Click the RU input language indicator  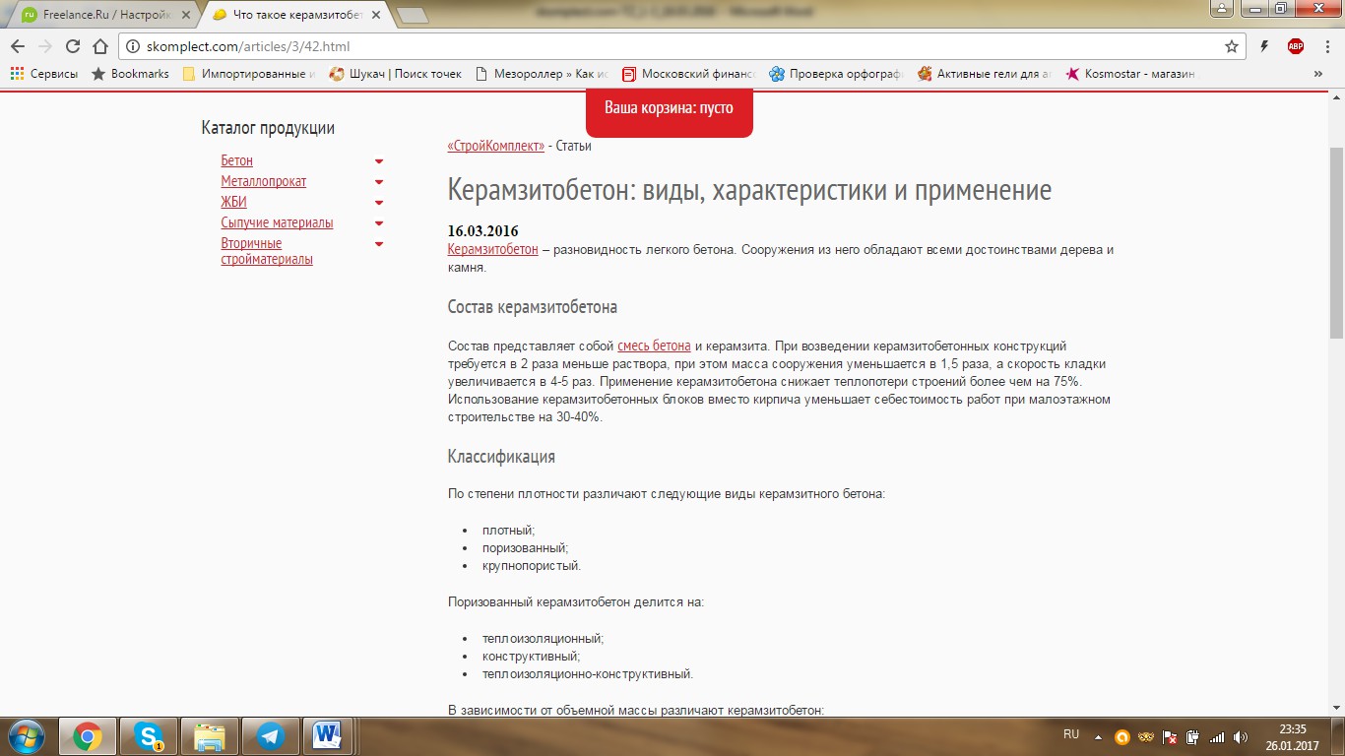(1071, 734)
